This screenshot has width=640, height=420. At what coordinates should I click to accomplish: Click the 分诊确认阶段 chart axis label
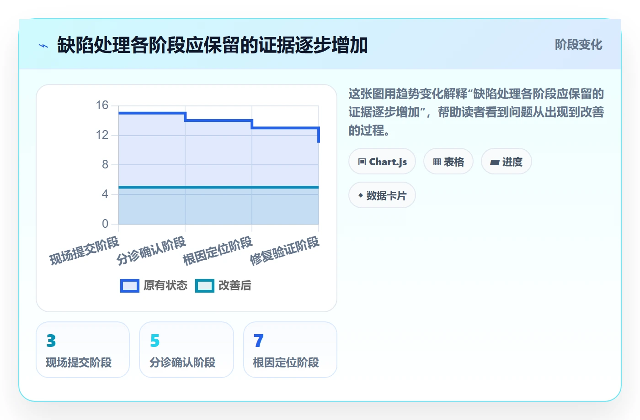(x=151, y=251)
